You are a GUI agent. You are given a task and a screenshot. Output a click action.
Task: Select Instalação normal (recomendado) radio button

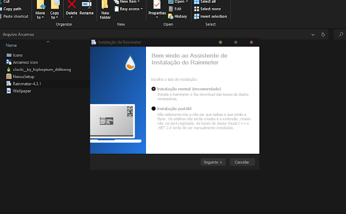coord(154,89)
